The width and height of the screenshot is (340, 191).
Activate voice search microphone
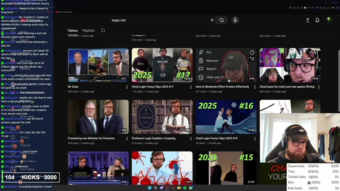235,20
